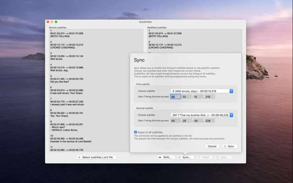Click source line 'Yes, Your Grace.'
The width and height of the screenshot is (293, 183).
tap(59, 116)
